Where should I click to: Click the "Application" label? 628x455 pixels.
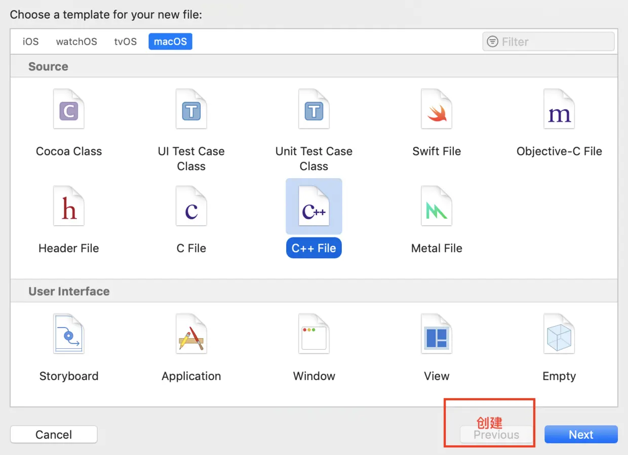click(191, 376)
